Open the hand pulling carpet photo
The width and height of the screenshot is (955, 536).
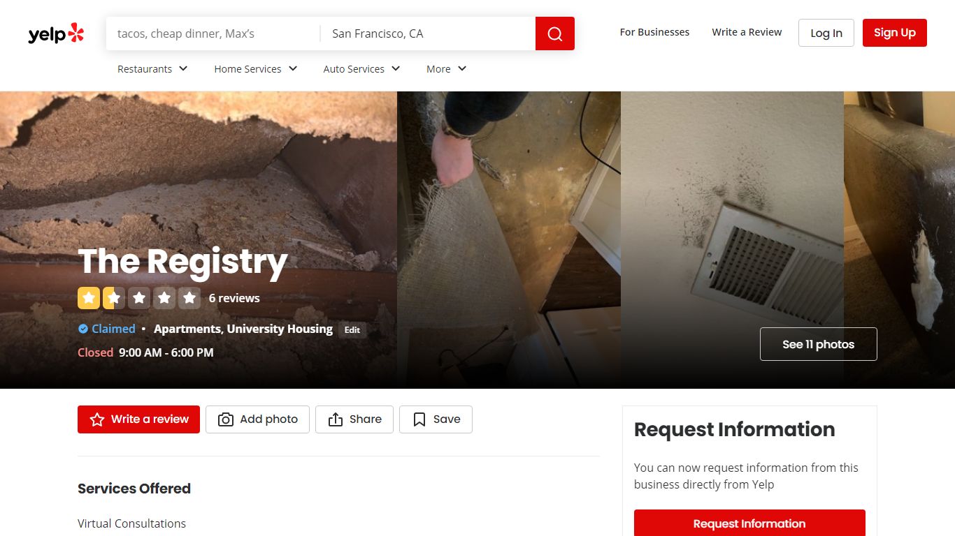coord(509,239)
